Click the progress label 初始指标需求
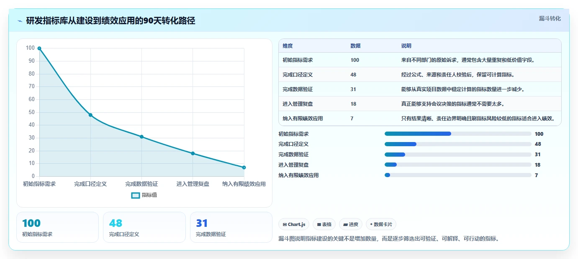 [x=293, y=134]
